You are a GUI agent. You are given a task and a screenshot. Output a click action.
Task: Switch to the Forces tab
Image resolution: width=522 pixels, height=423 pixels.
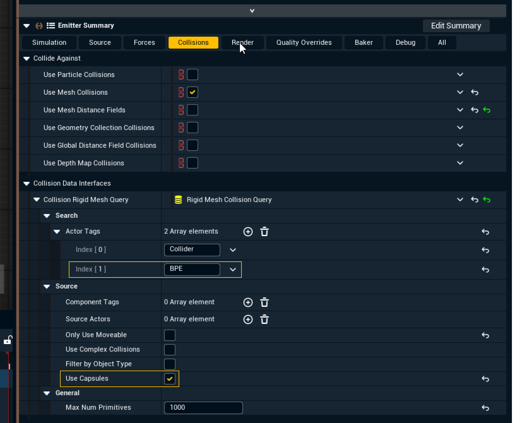(x=144, y=43)
